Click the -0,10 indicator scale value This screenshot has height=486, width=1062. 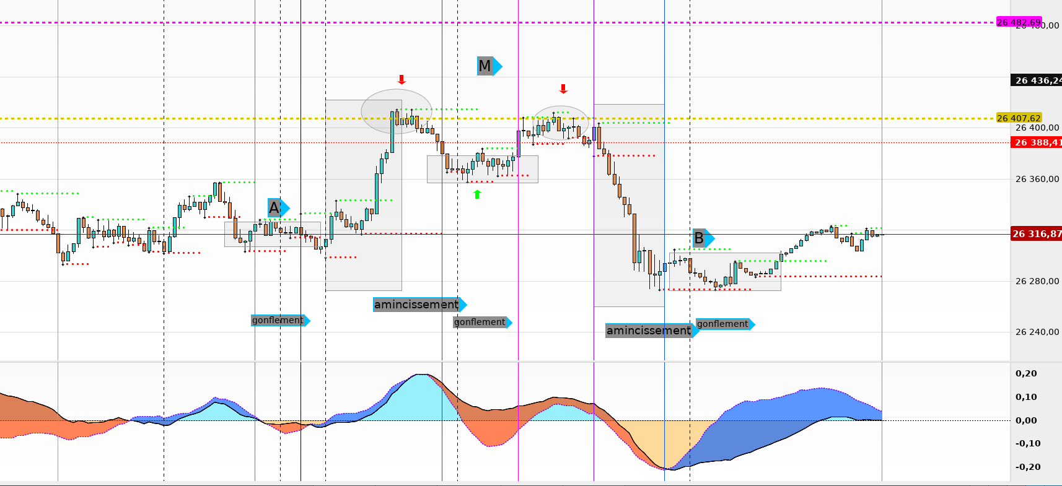point(1028,443)
